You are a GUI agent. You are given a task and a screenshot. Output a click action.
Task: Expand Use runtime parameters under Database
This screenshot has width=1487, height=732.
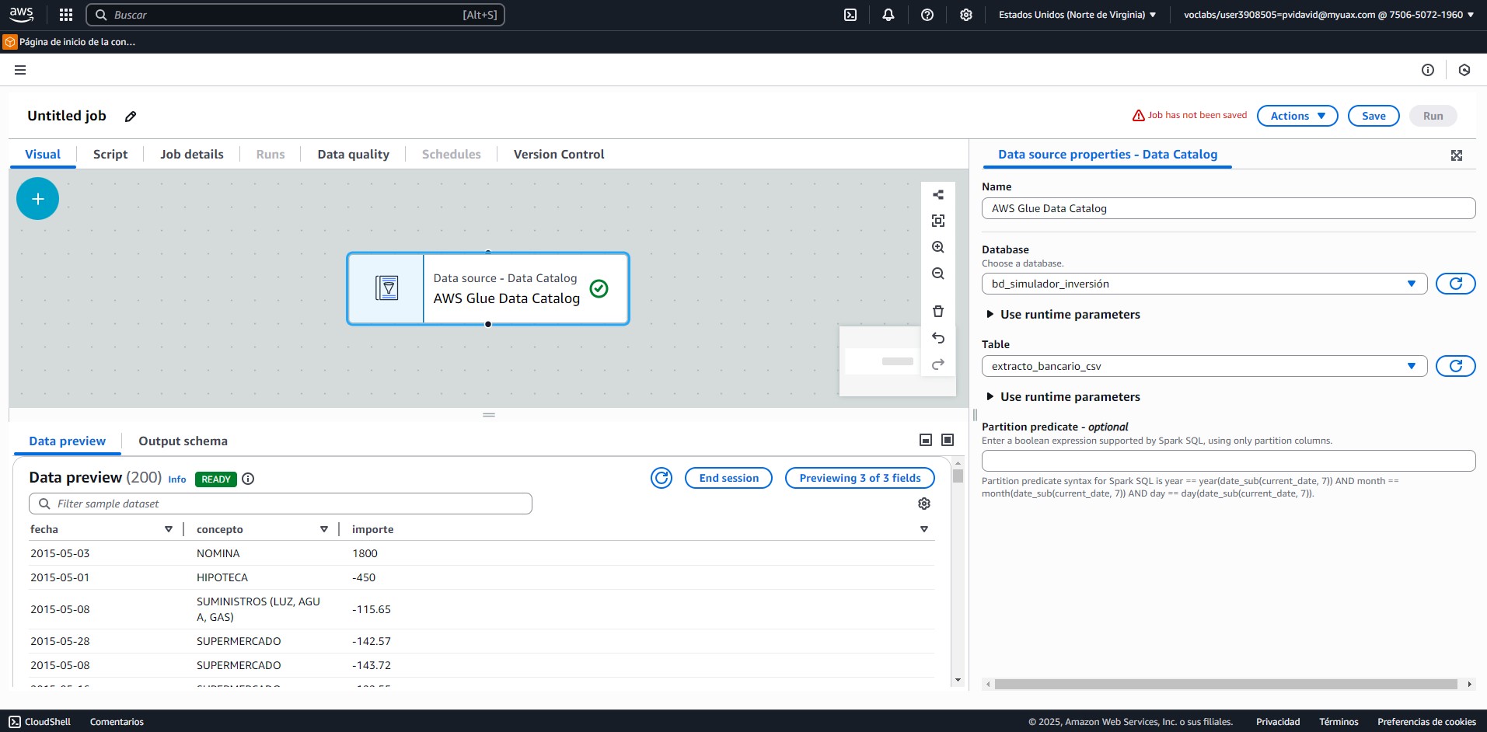[x=1063, y=315]
